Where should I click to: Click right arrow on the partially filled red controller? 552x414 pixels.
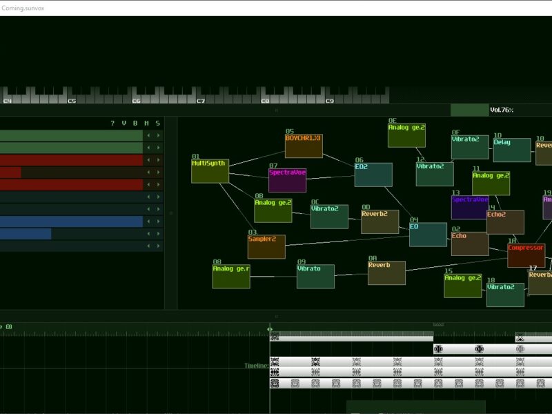pos(158,172)
